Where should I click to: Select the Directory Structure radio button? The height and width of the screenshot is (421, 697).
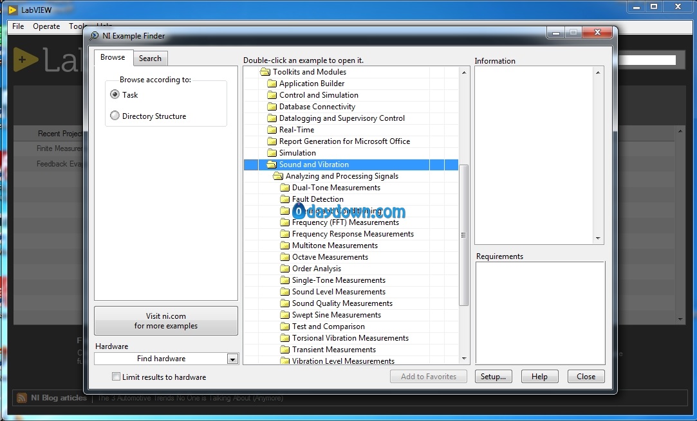tap(115, 116)
